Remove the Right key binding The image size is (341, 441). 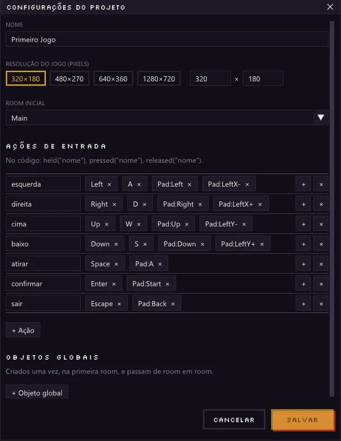[x=114, y=204]
